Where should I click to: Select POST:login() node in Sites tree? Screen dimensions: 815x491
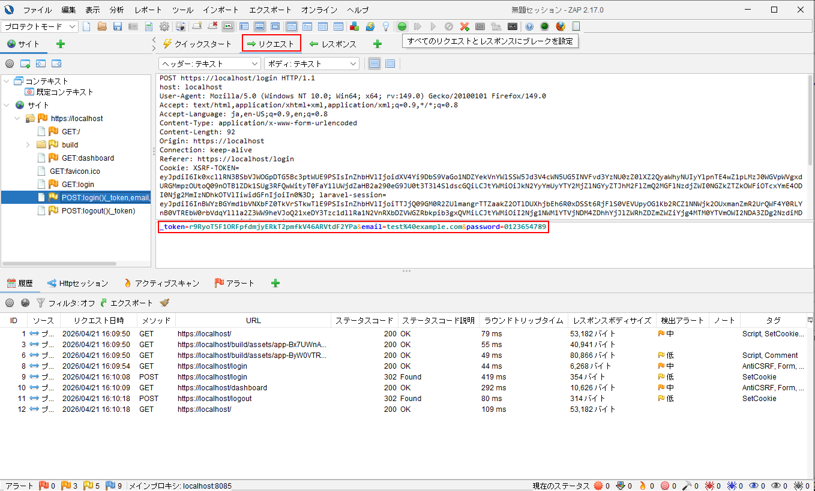[x=106, y=197]
